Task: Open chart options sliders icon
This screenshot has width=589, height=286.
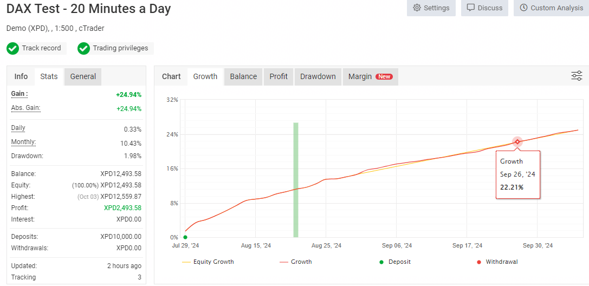Action: (x=577, y=76)
